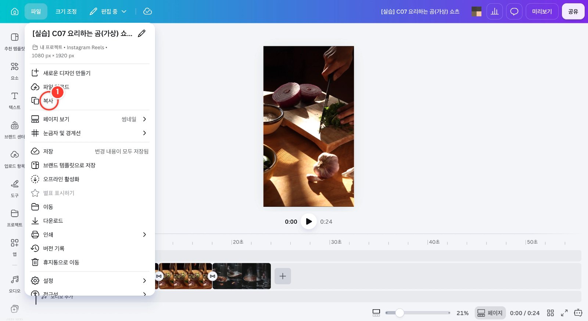Click the 20초 timeline ruler mark
Viewport: 588px width, 321px height.
(238, 242)
